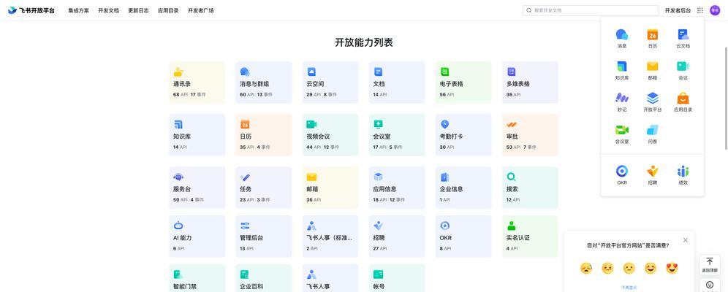Viewport: 728px width, 292px height.
Task: Click the 飞书开放平台 logo
Action: tap(31, 10)
